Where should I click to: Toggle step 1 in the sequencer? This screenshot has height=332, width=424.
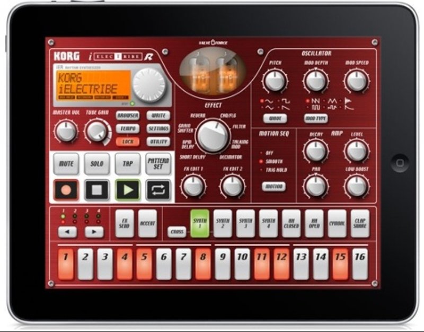click(66, 264)
